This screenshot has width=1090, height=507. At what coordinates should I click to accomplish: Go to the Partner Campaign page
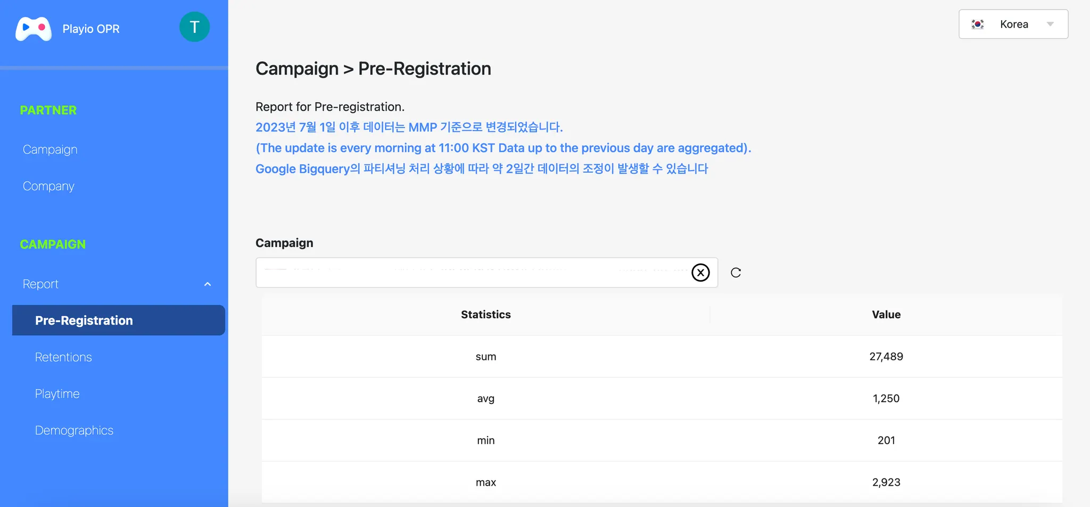click(x=50, y=150)
